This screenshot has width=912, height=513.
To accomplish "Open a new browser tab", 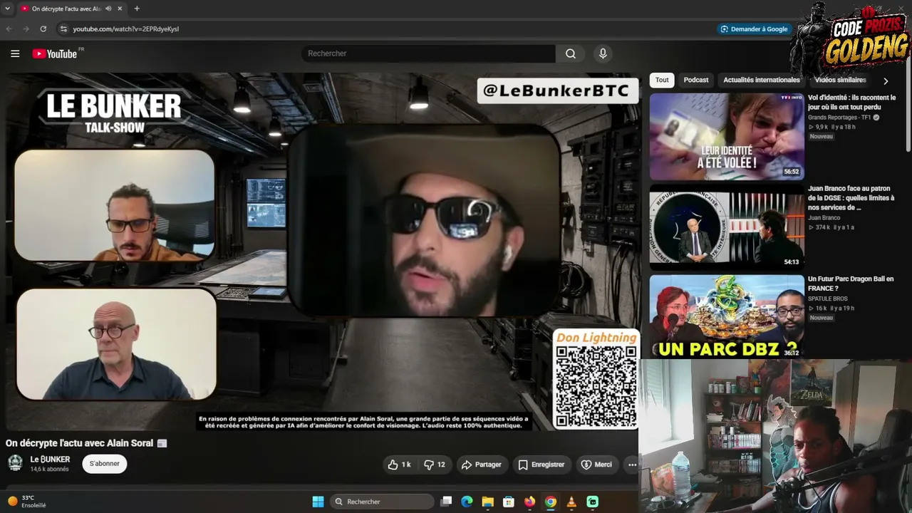I will click(x=137, y=9).
